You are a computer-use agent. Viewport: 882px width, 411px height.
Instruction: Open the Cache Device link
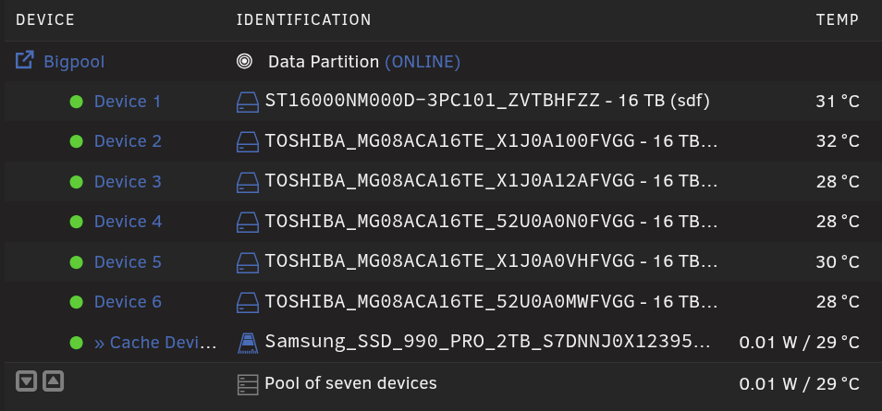click(x=155, y=343)
